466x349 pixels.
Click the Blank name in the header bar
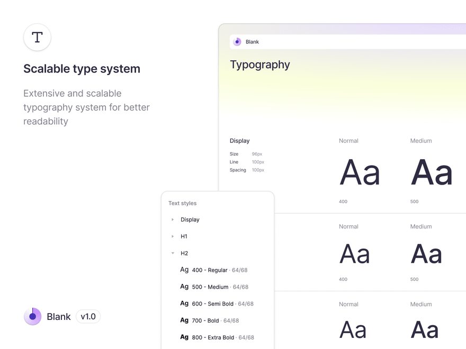tap(252, 42)
